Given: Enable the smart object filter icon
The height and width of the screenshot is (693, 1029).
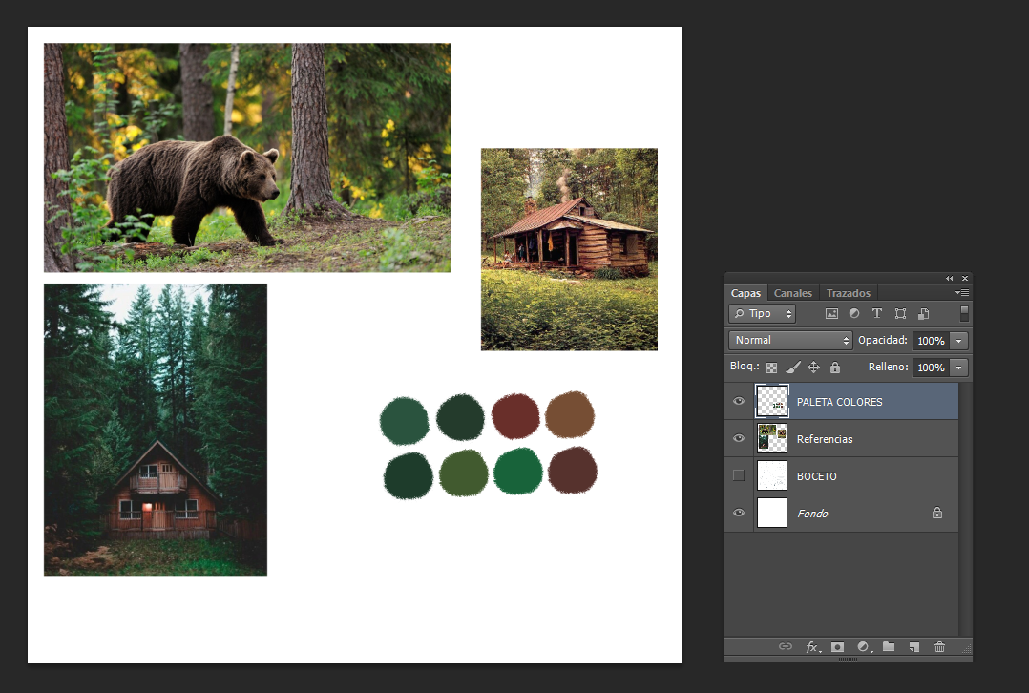Looking at the screenshot, I should (x=923, y=314).
